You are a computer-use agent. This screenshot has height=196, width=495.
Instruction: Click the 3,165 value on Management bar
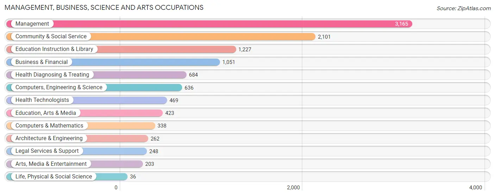401,24
